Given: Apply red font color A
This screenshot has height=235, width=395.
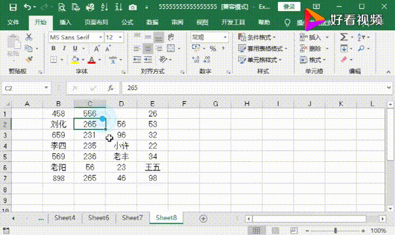Looking at the screenshot, I should [x=92, y=60].
